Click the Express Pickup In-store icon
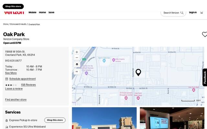This screenshot has width=207, height=129. [6, 120]
